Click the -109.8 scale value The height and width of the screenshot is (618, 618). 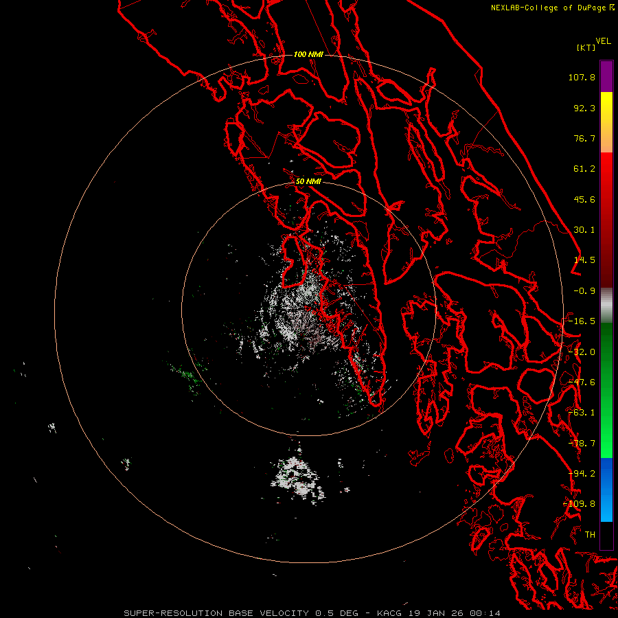click(579, 504)
